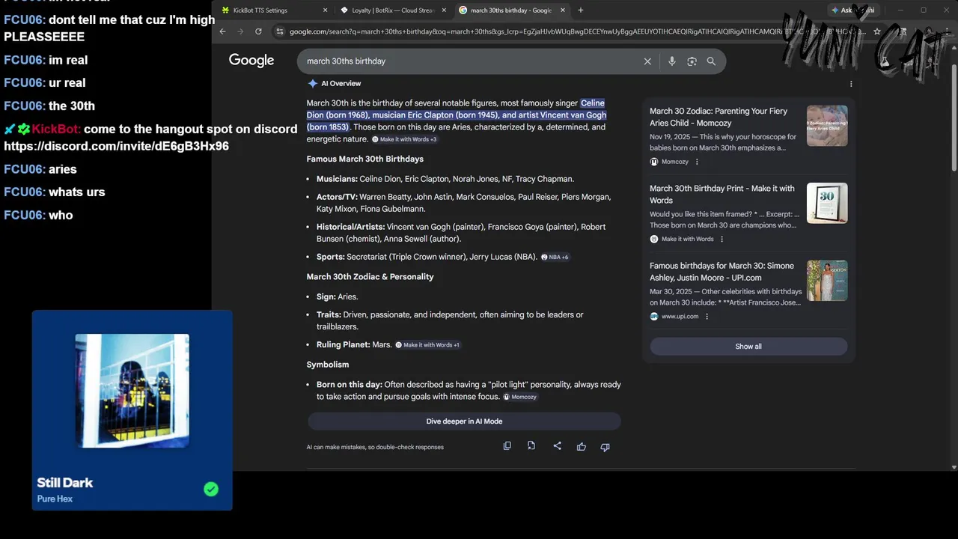
Task: Click the green checkmark on music widget
Action: point(211,489)
